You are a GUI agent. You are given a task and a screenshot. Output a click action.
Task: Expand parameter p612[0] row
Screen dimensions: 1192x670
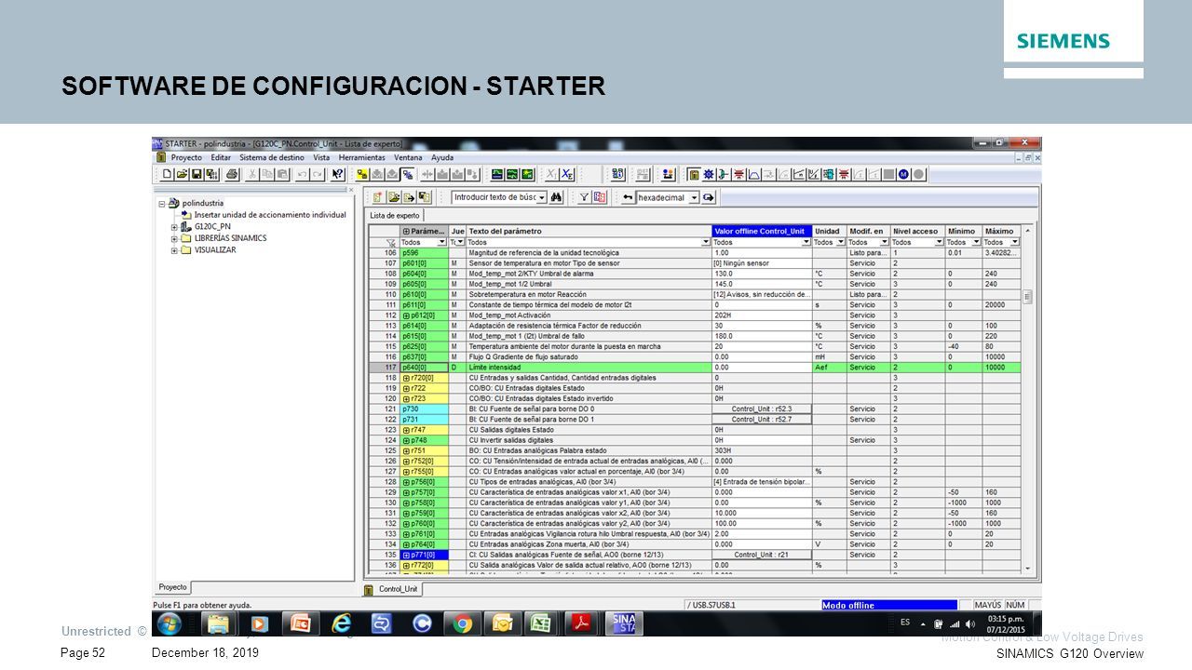pos(406,315)
